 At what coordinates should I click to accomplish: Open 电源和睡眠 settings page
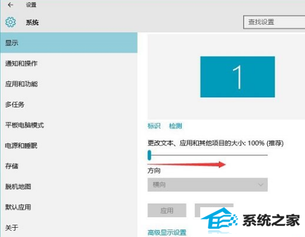69,146
